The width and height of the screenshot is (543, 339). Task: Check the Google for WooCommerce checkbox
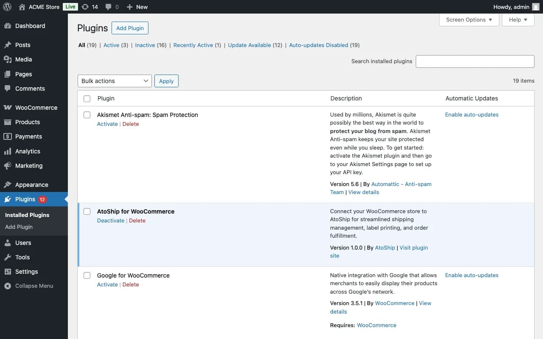pos(87,275)
